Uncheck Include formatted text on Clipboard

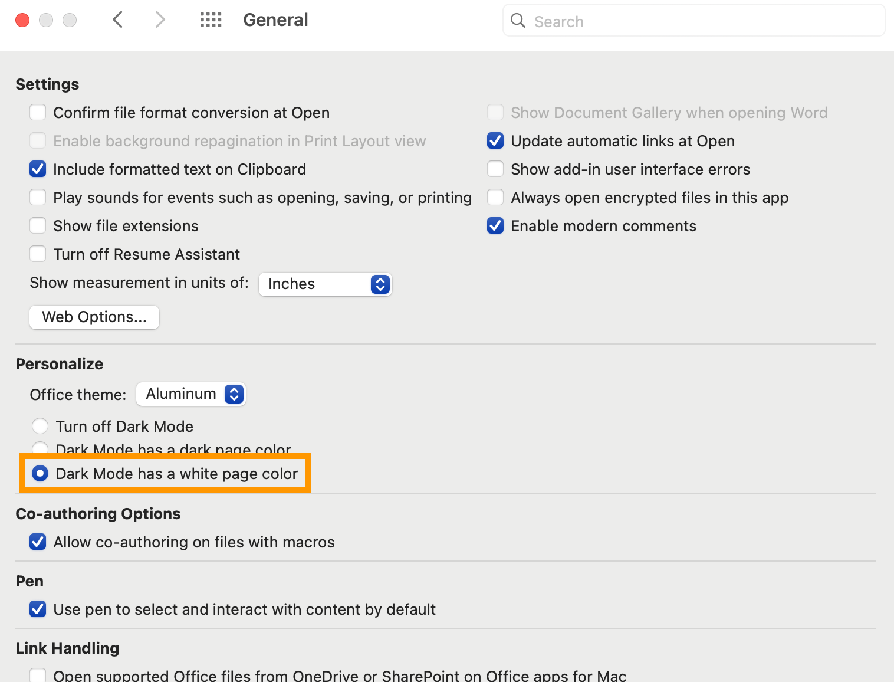38,169
